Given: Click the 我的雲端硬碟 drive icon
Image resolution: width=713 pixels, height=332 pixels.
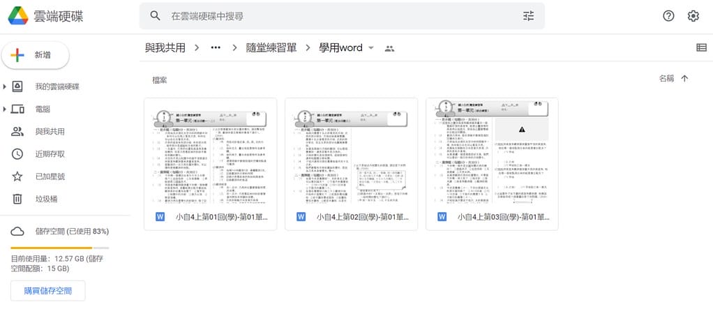Looking at the screenshot, I should click(17, 86).
